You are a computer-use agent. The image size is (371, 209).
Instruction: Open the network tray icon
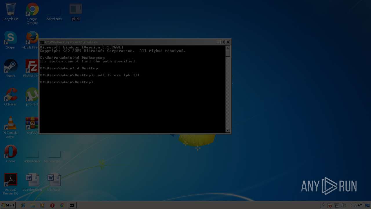coord(337,205)
